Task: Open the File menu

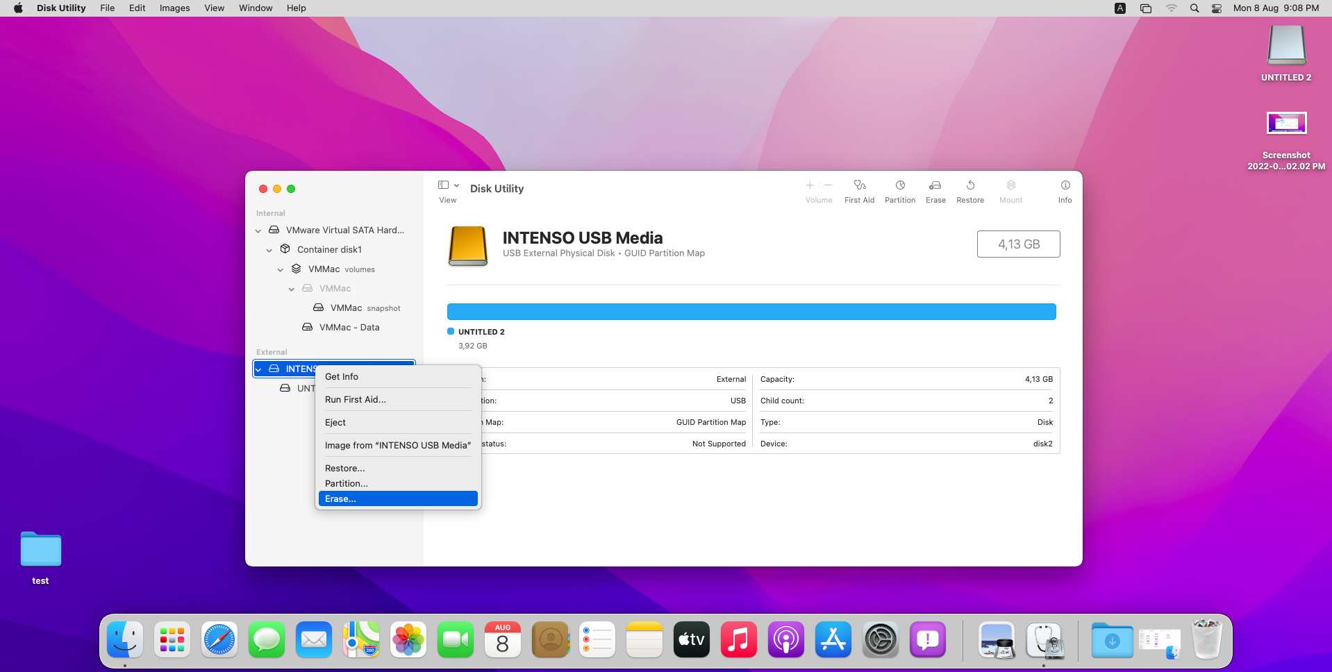Action: 108,8
